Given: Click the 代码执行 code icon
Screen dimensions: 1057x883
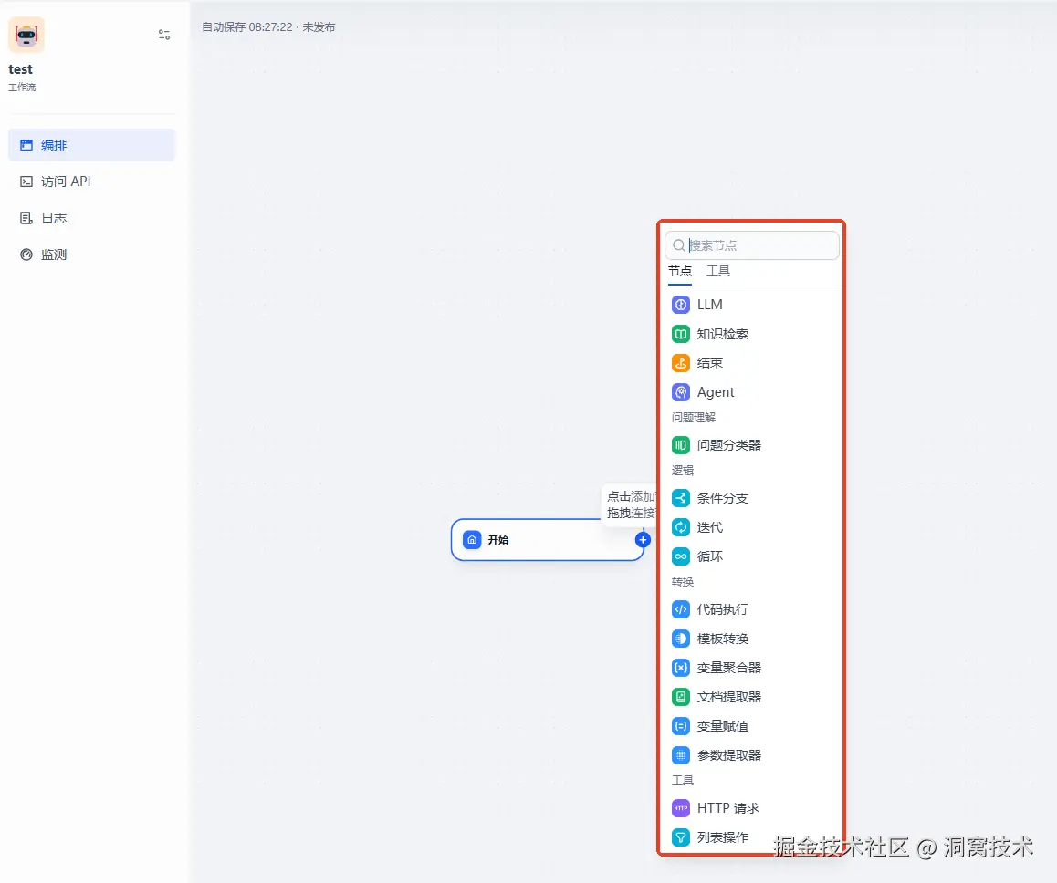Looking at the screenshot, I should tap(681, 609).
